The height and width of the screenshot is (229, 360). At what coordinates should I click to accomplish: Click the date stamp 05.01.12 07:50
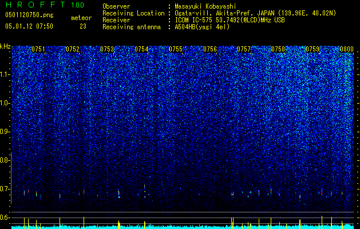point(29,26)
